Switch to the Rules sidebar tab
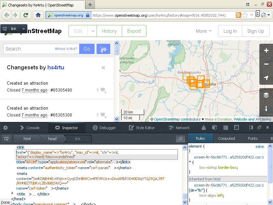The height and width of the screenshot is (205, 273). (x=200, y=138)
